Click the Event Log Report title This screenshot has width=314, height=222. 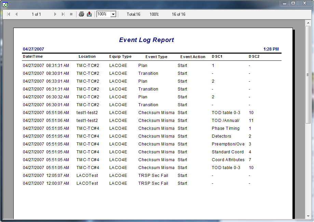(146, 40)
